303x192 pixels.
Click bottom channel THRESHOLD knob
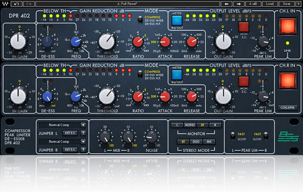click(107, 96)
